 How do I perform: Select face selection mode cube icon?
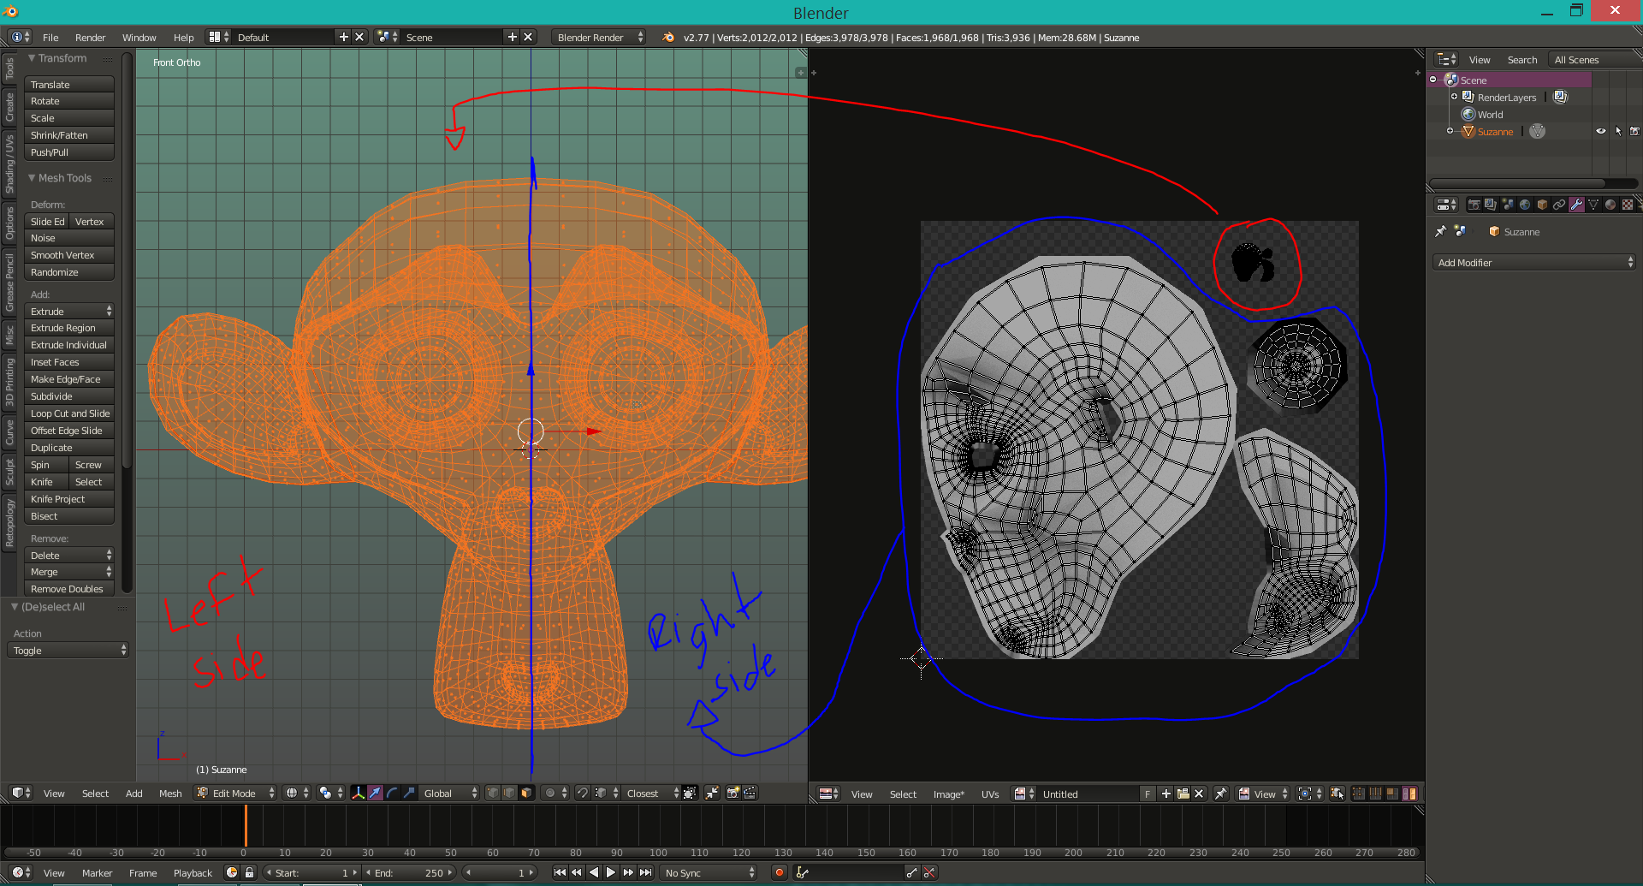[526, 793]
